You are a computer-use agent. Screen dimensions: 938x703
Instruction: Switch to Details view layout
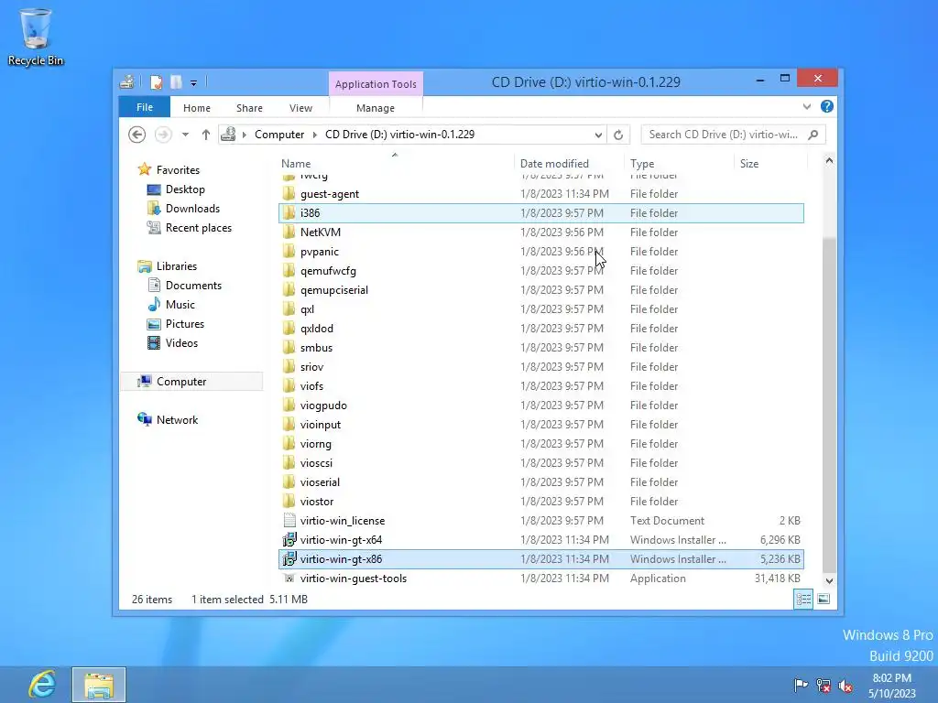[803, 599]
